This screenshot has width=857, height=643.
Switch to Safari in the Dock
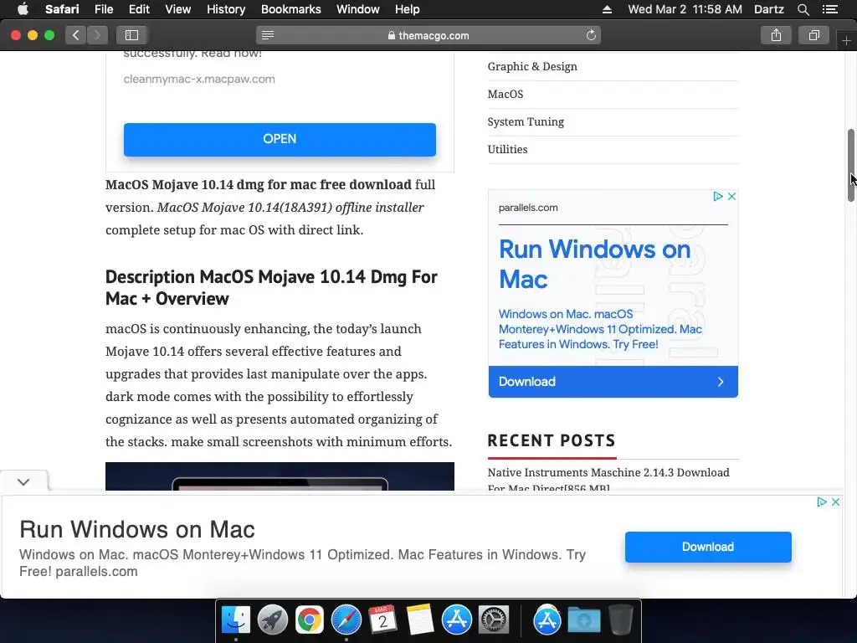click(x=346, y=620)
